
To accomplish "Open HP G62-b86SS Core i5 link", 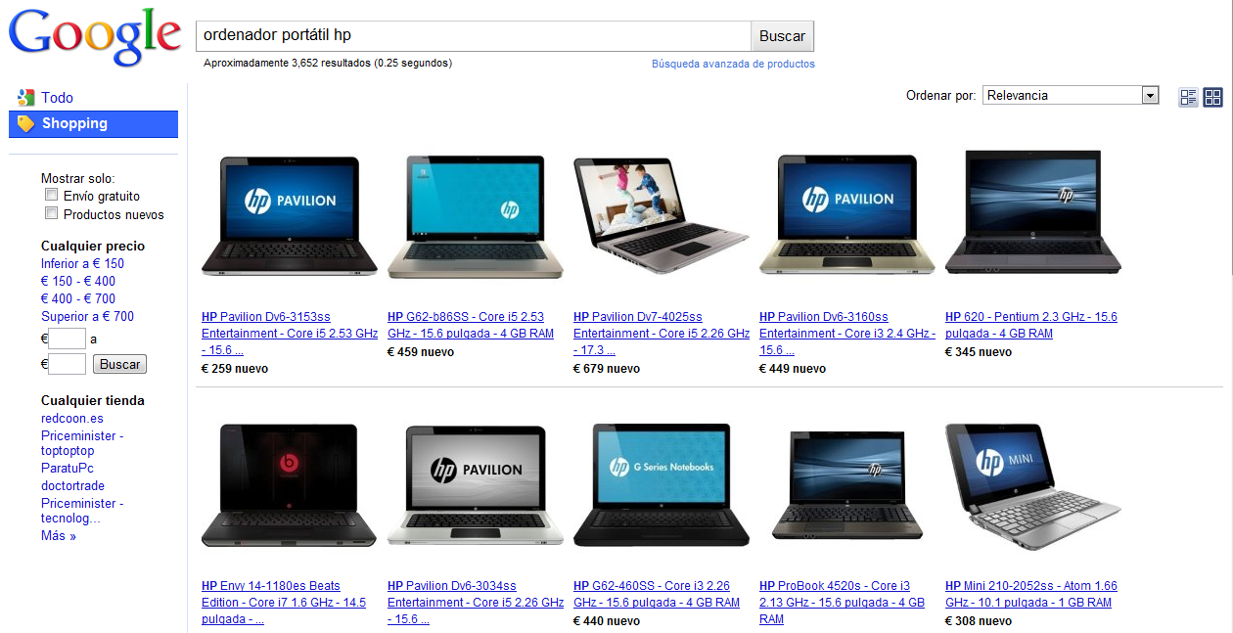I will pos(471,325).
